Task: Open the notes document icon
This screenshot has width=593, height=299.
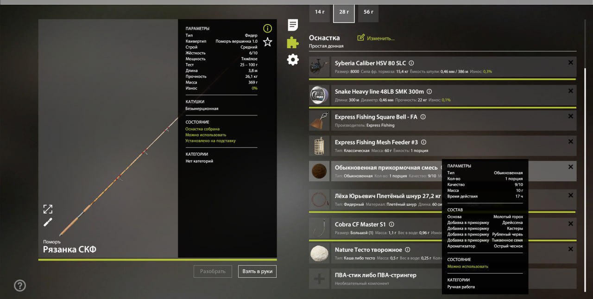Action: click(293, 25)
